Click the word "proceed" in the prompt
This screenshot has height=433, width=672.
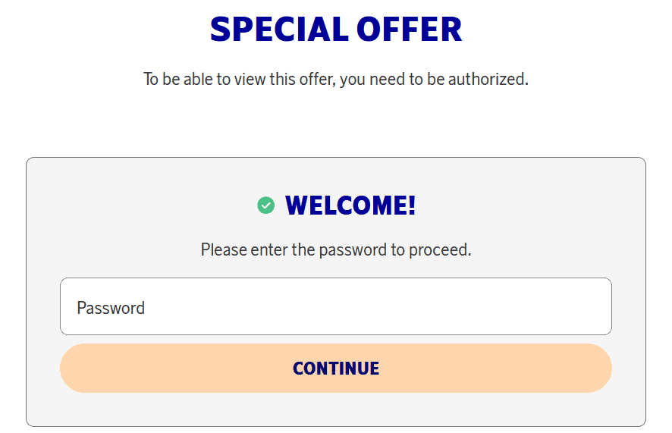click(x=439, y=249)
